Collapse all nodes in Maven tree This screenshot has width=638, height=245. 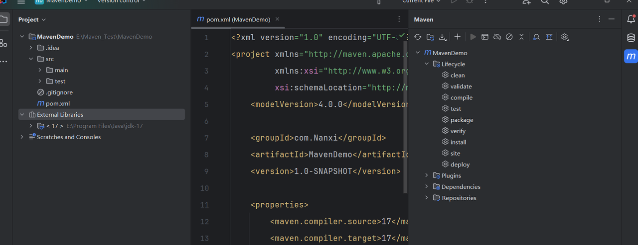coord(521,37)
